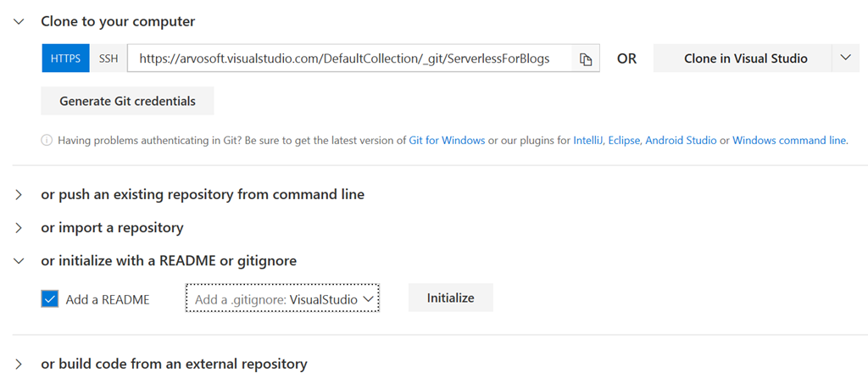Switch to the SSH protocol tab

pyautogui.click(x=108, y=59)
